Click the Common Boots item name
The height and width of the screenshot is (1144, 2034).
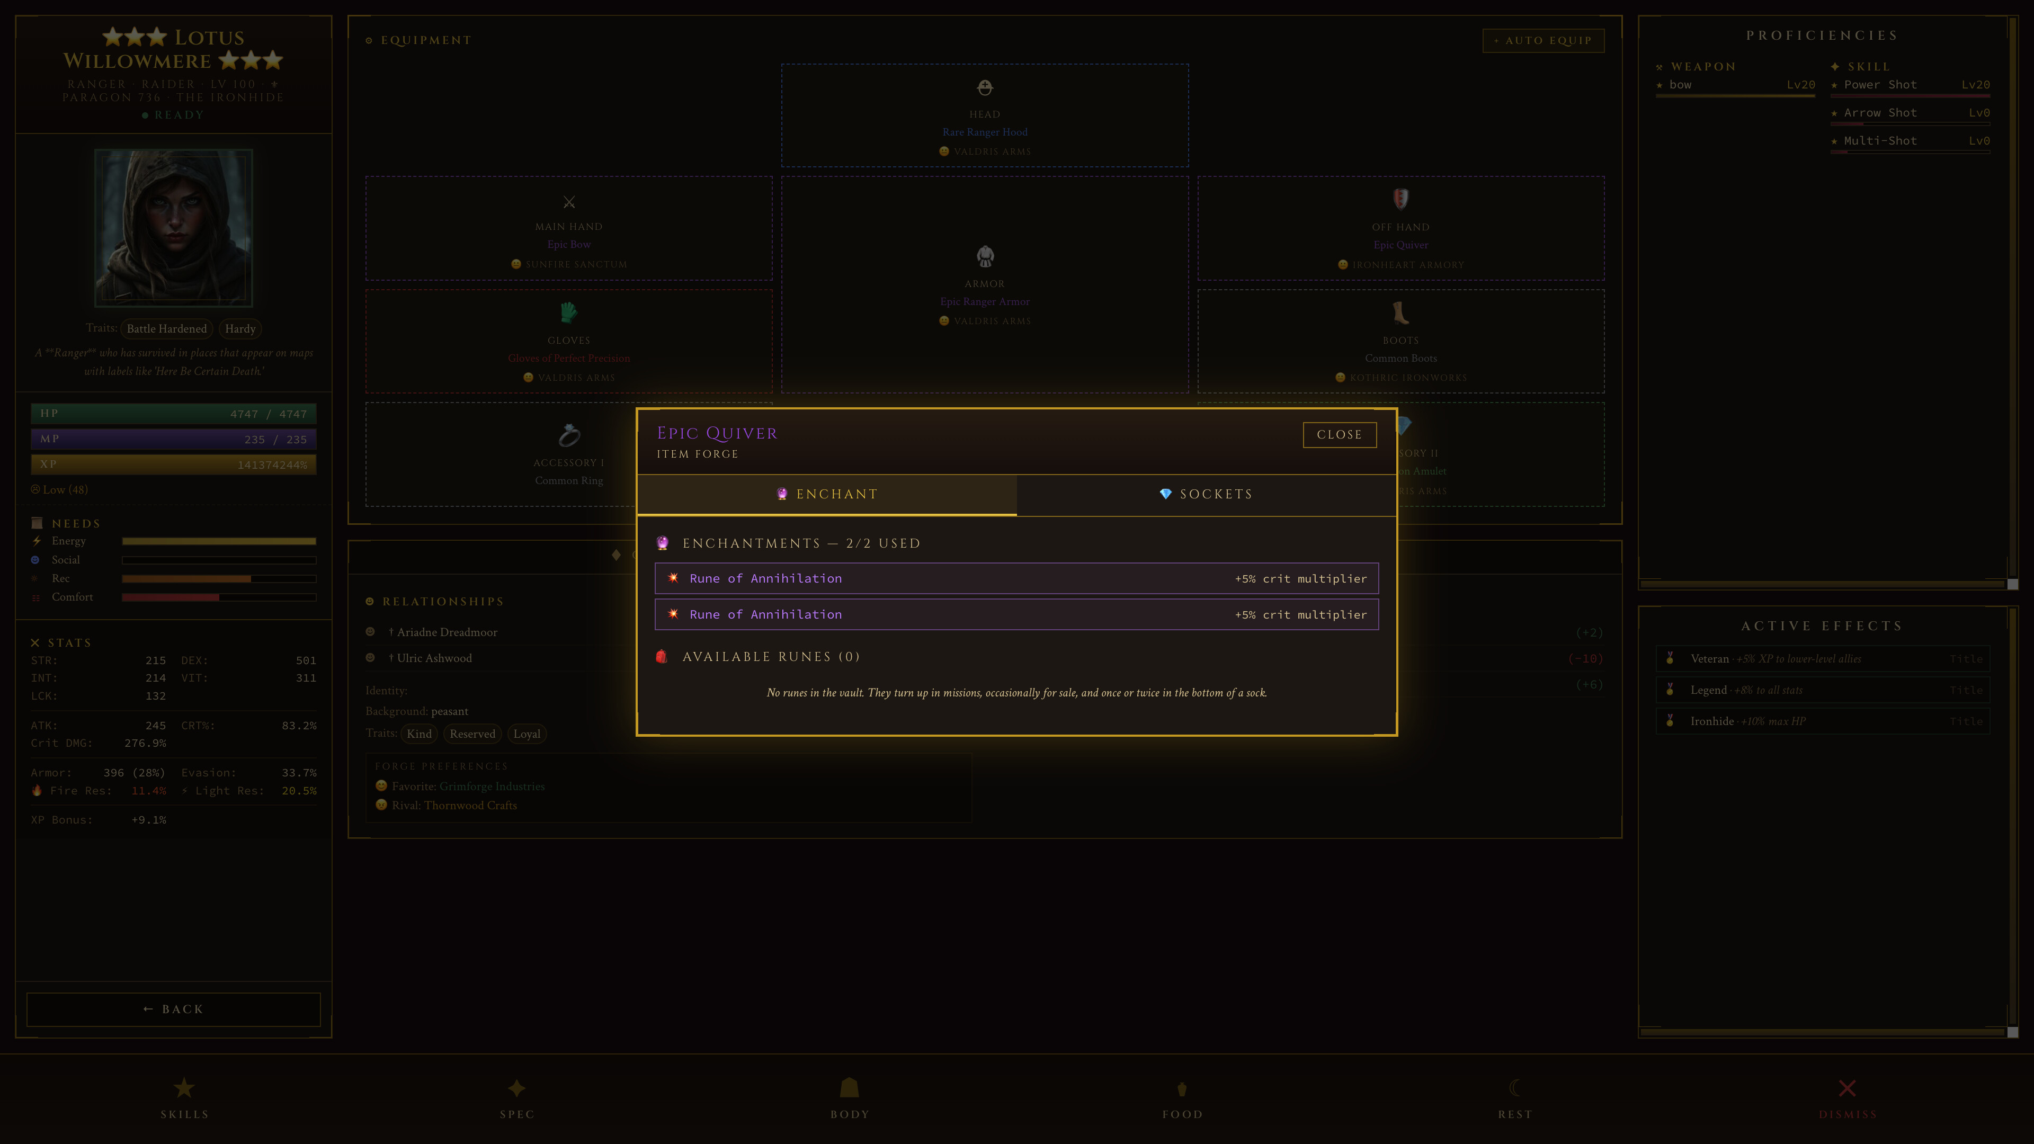point(1400,359)
